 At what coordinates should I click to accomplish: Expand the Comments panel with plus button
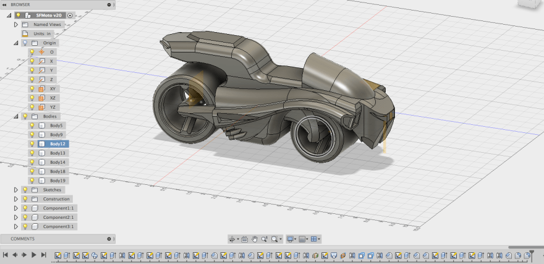pyautogui.click(x=109, y=239)
